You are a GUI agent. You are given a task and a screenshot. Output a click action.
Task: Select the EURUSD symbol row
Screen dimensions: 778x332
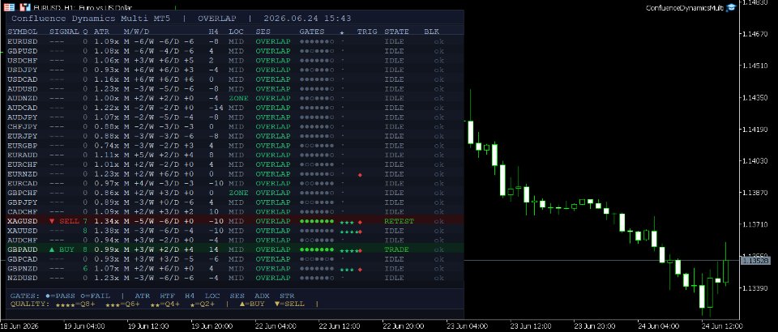pyautogui.click(x=235, y=41)
